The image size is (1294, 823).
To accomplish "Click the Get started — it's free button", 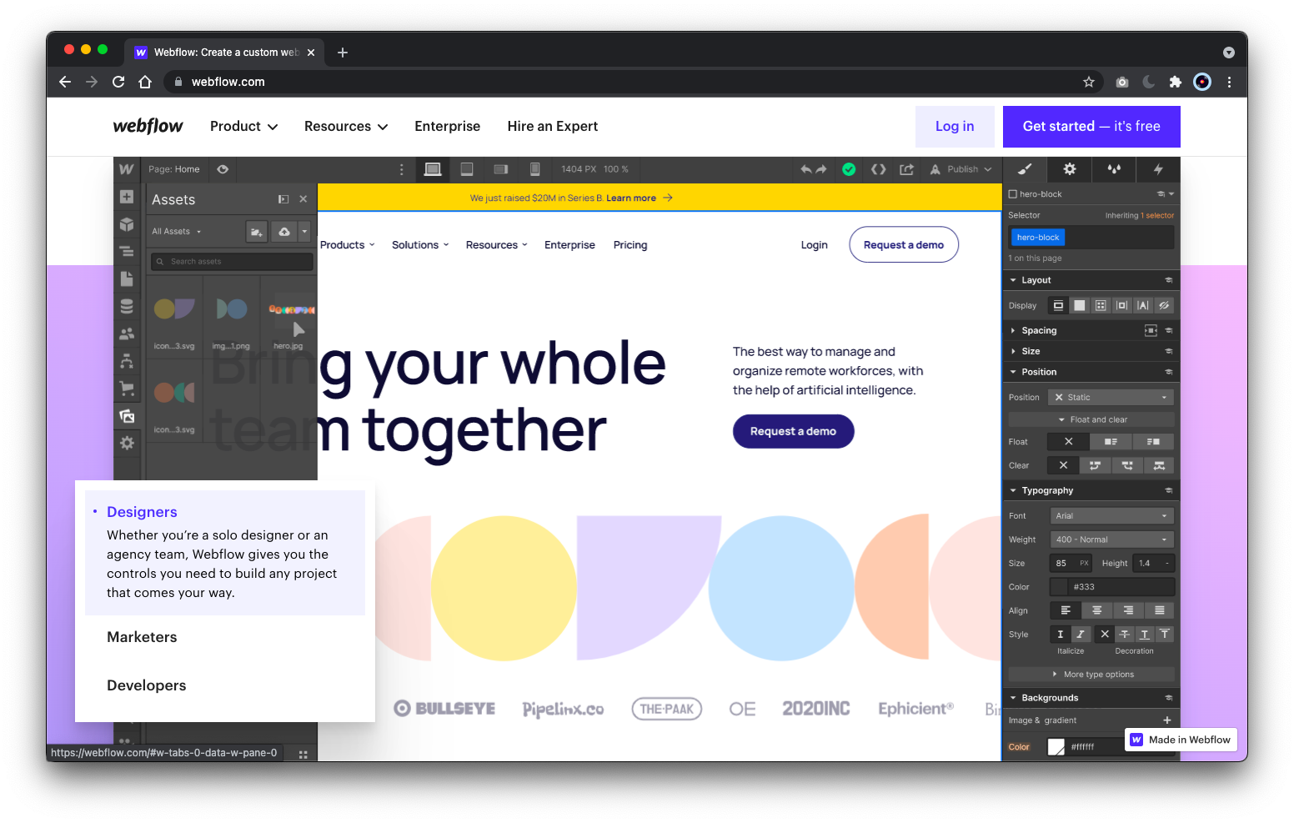I will point(1091,127).
